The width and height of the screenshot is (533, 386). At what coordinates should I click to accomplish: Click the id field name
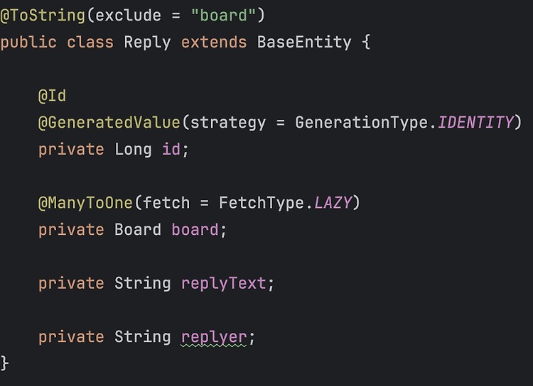coord(171,150)
